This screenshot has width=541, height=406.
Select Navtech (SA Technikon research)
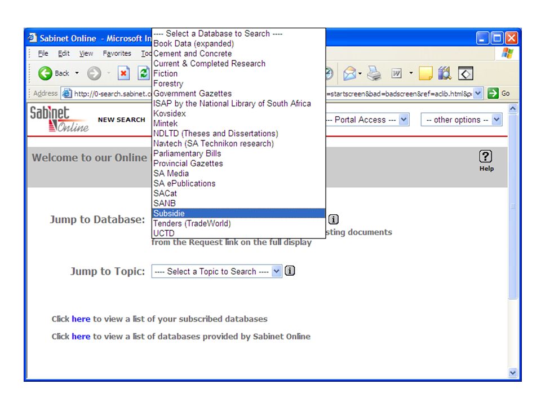[238, 144]
